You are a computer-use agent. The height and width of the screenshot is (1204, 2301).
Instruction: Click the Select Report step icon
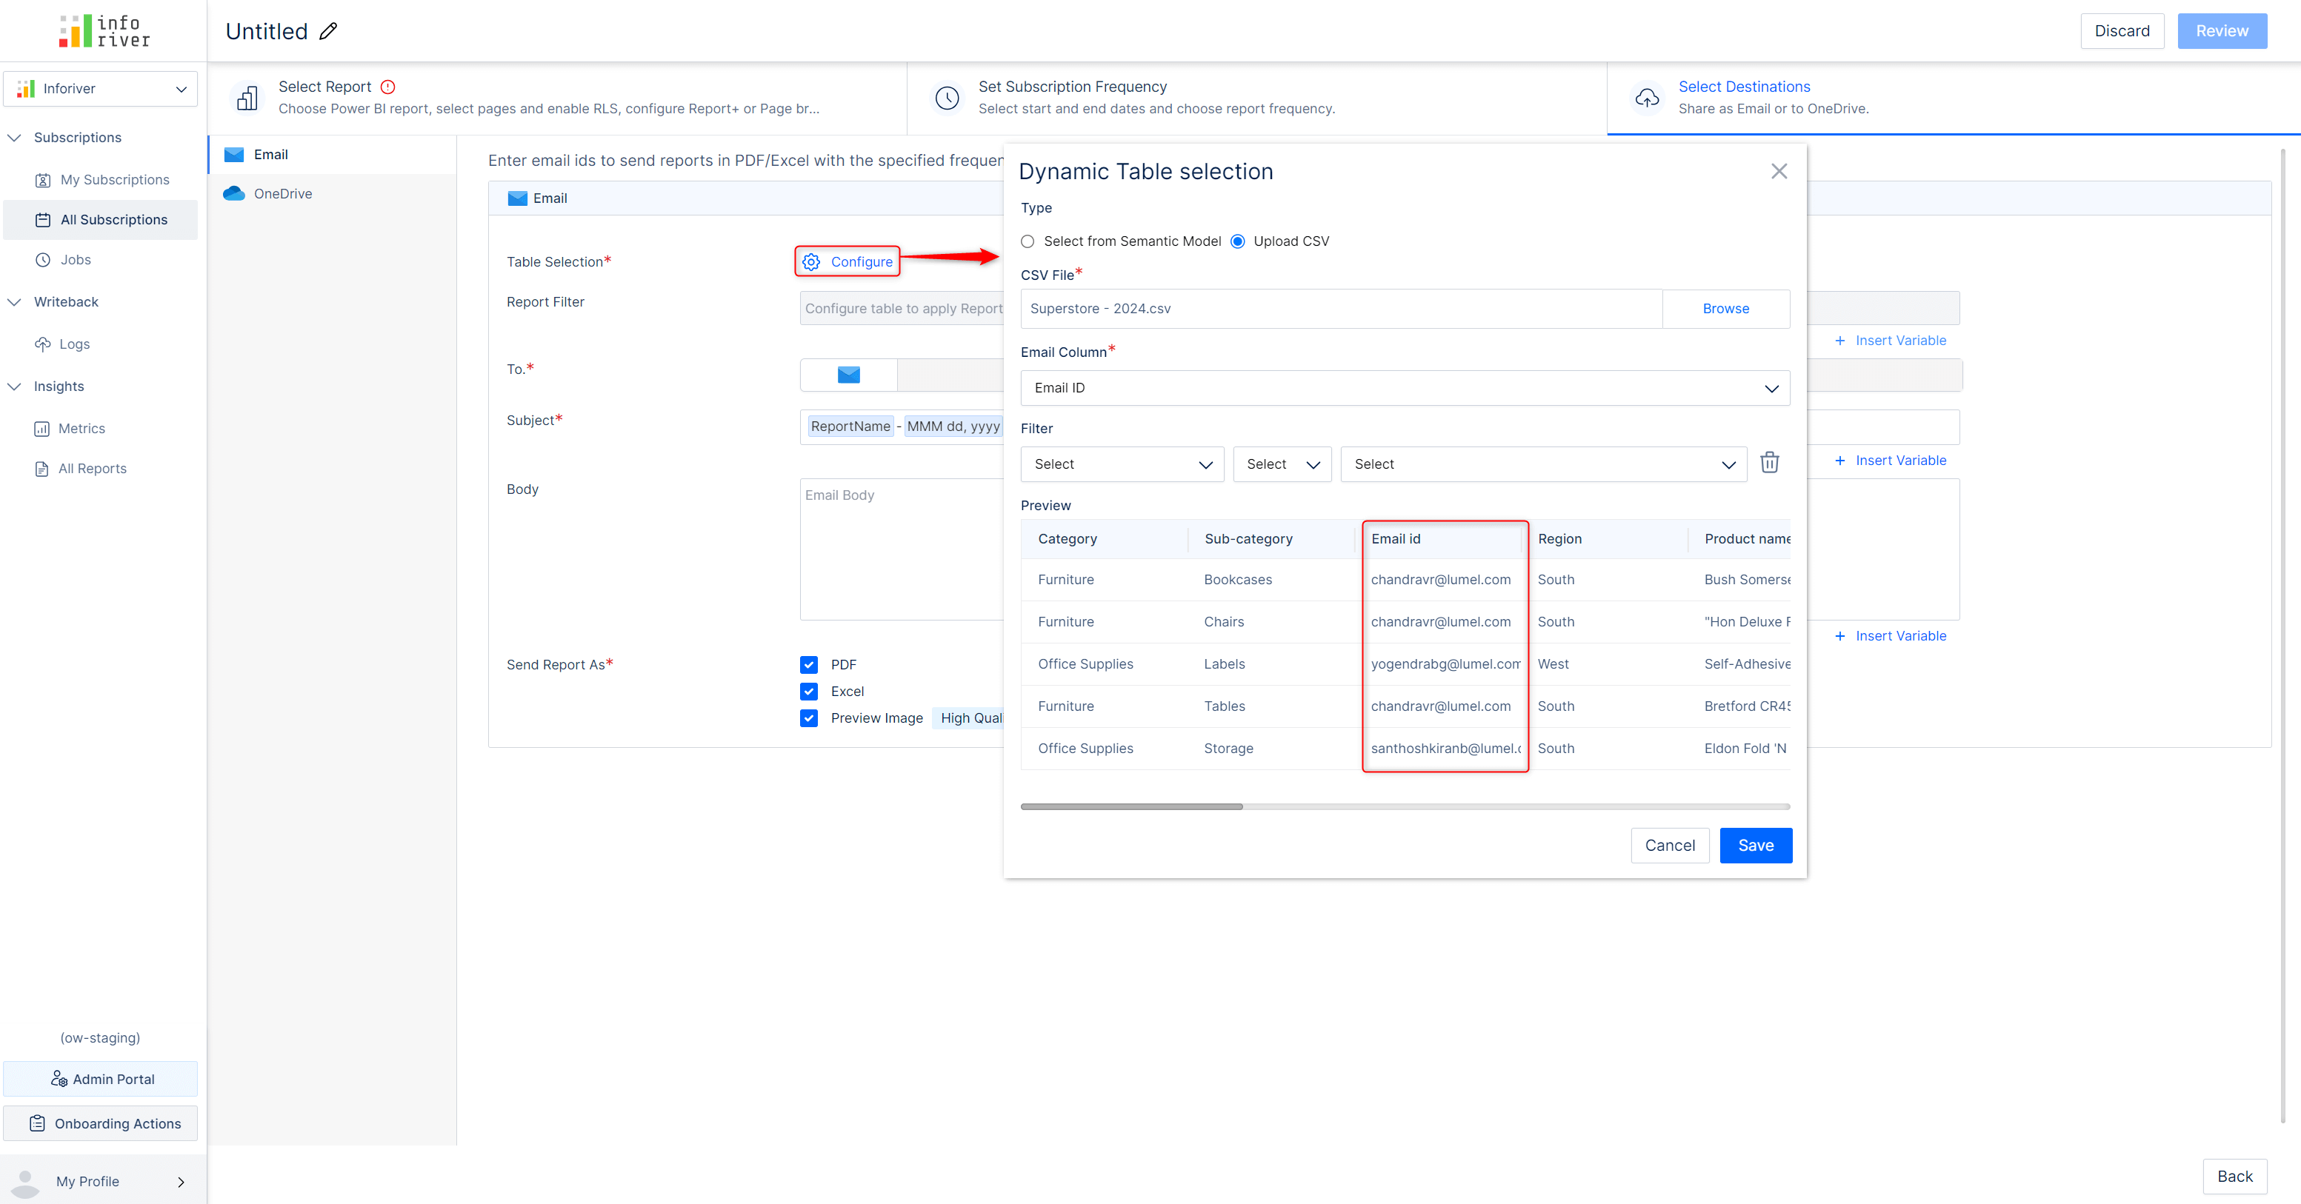pos(248,96)
